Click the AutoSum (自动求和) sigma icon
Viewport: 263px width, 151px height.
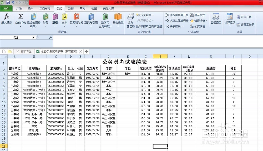pos(21,17)
